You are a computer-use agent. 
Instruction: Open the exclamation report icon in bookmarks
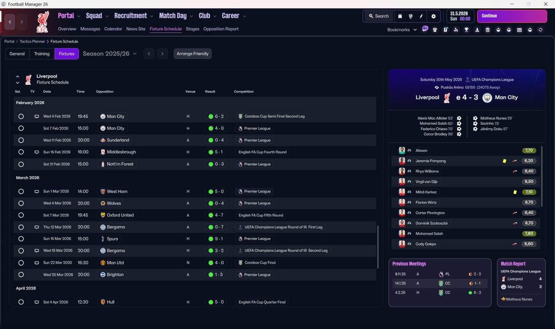[445, 30]
